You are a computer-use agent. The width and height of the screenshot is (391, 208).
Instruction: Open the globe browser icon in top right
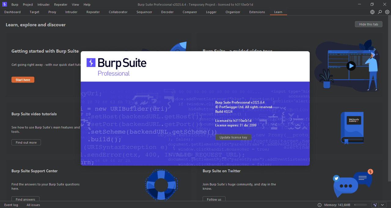(372, 12)
